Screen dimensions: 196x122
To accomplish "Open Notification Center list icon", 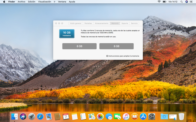I will 191,2.
